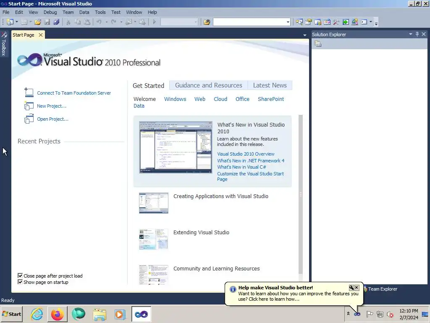Show hidden system tray icons arrow

click(x=348, y=314)
